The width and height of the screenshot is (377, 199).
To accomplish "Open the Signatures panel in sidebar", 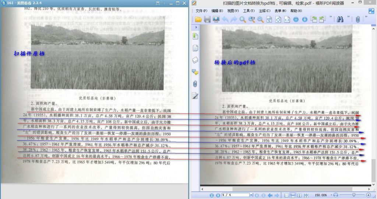I will 195,96.
